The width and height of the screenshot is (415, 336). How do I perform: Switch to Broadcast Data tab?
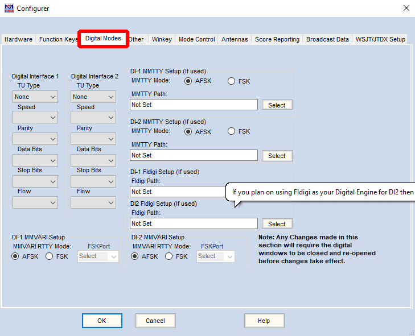point(327,39)
